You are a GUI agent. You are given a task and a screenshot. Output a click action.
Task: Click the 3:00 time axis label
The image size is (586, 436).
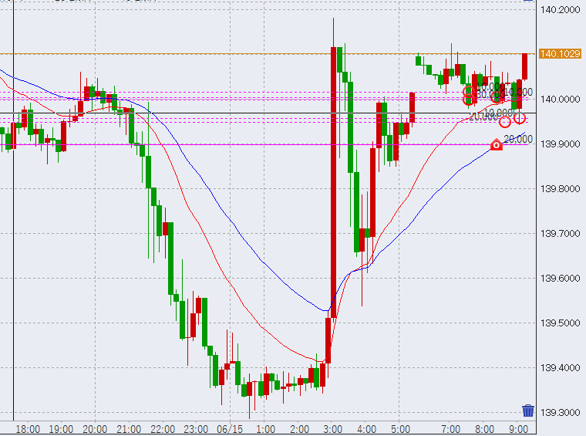[333, 428]
